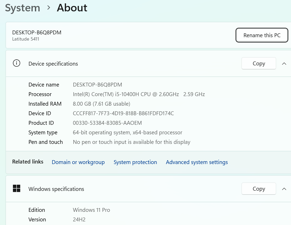This screenshot has width=291, height=225.
Task: Go back to System in breadcrumb
Action: pos(23,8)
